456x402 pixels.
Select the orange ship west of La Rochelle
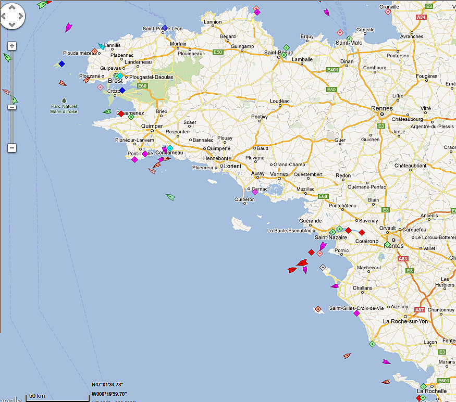pyautogui.click(x=386, y=382)
